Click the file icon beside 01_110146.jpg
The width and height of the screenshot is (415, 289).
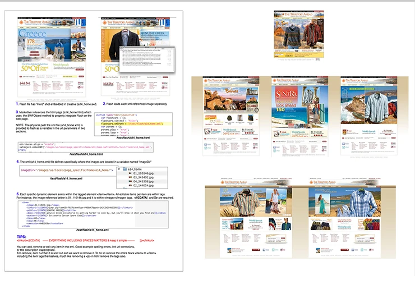[x=130, y=173]
